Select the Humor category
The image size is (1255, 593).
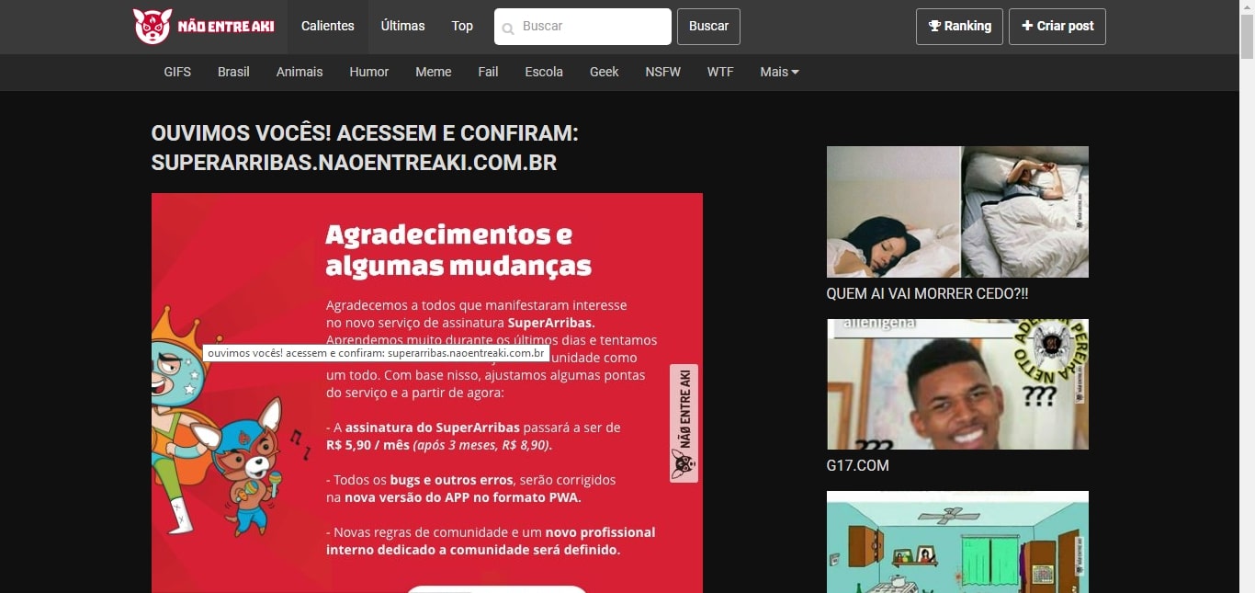click(x=369, y=72)
